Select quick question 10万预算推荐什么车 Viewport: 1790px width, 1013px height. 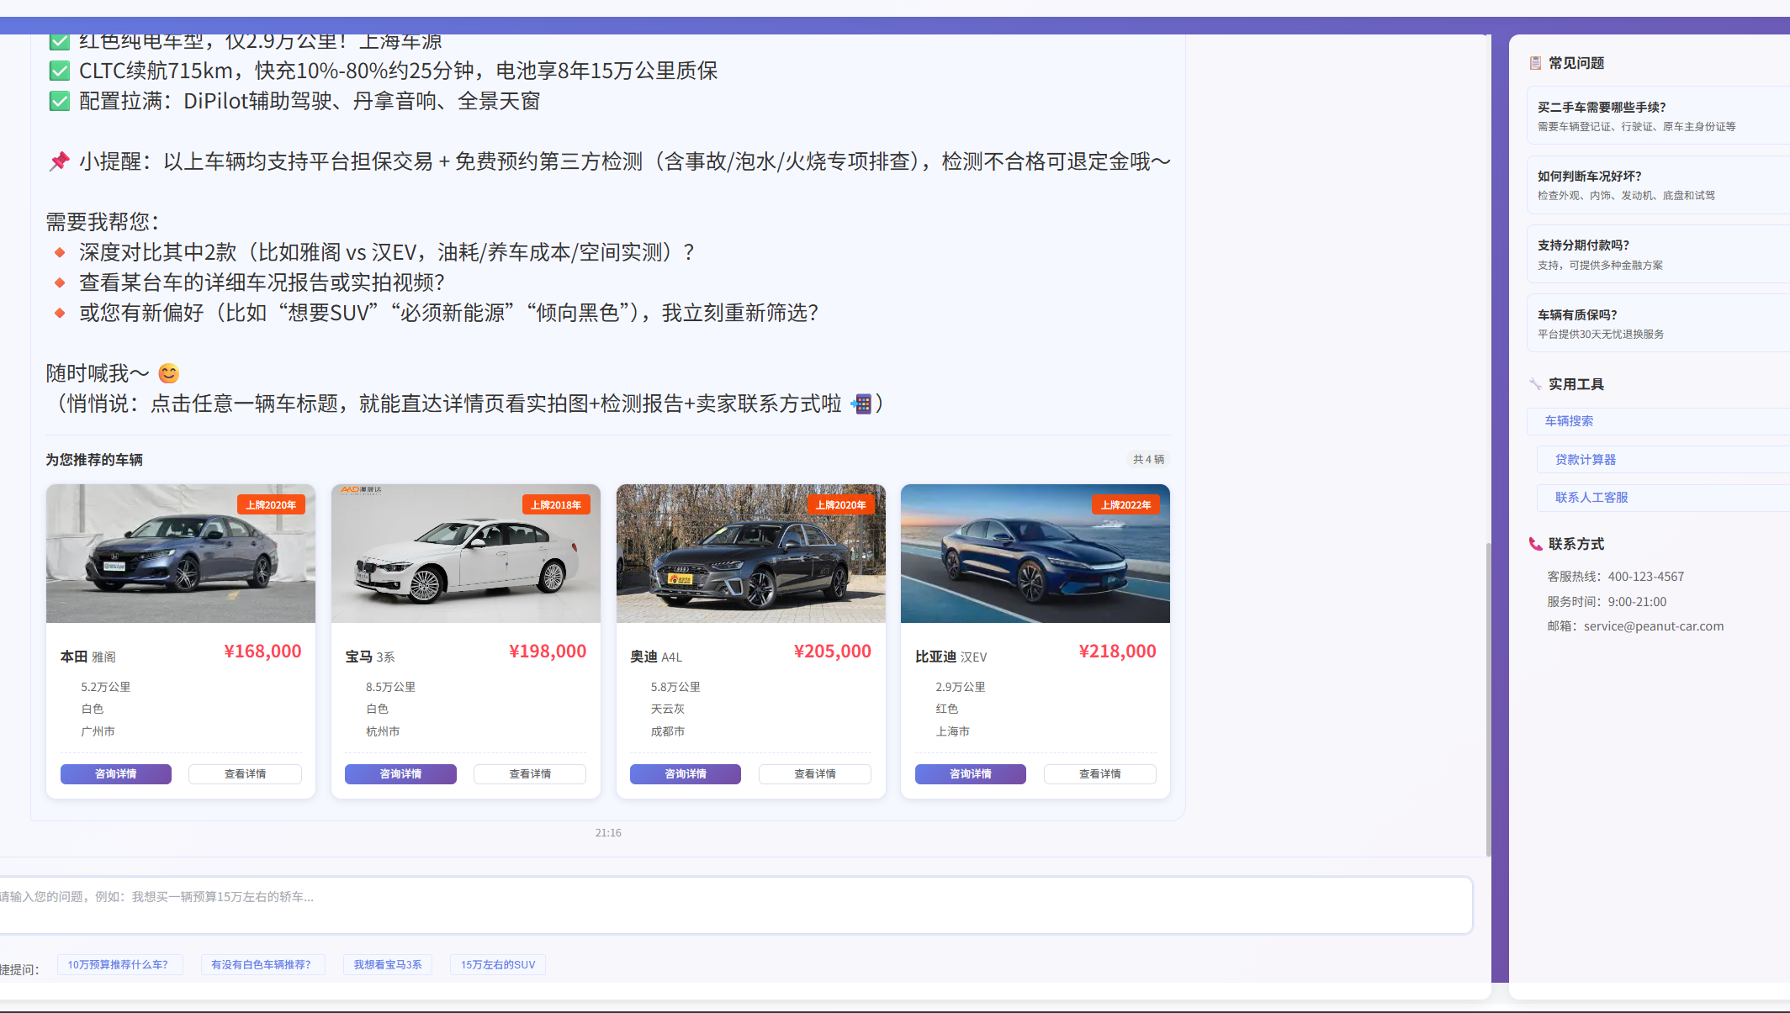point(118,964)
